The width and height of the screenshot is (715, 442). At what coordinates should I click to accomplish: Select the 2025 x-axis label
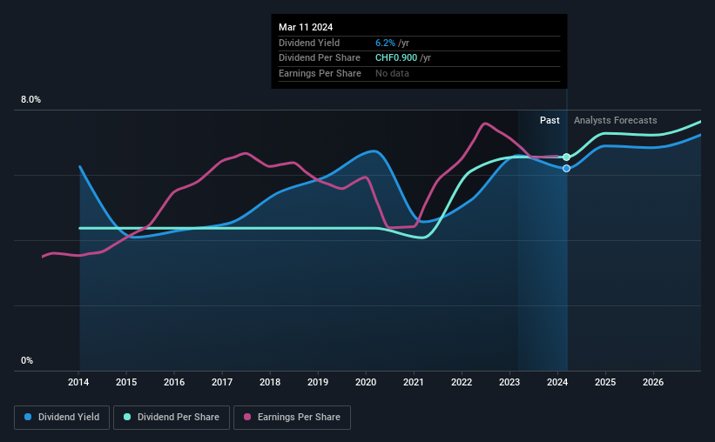point(605,382)
